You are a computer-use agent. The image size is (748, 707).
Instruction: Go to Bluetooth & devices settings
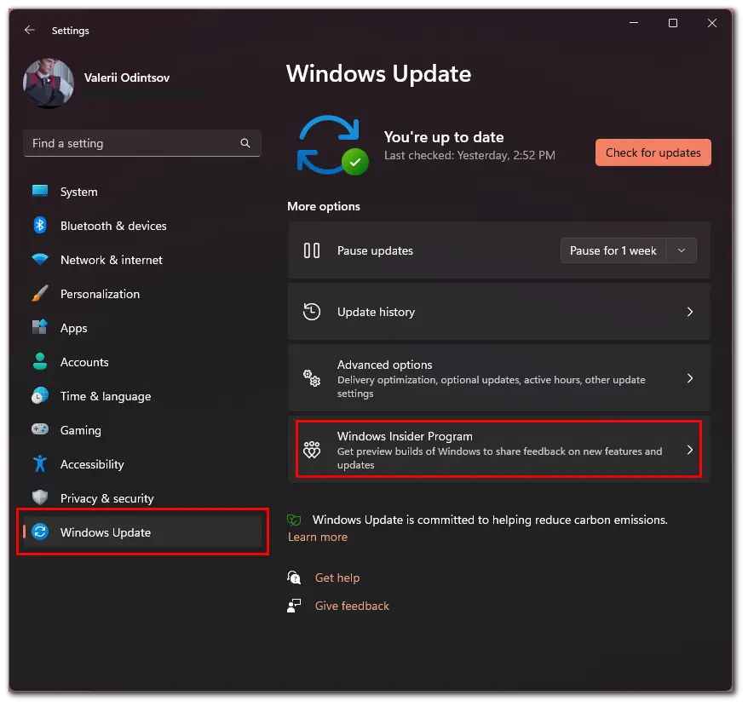pos(142,225)
